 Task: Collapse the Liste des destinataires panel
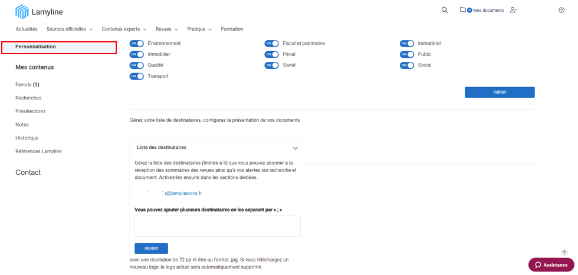pos(295,148)
